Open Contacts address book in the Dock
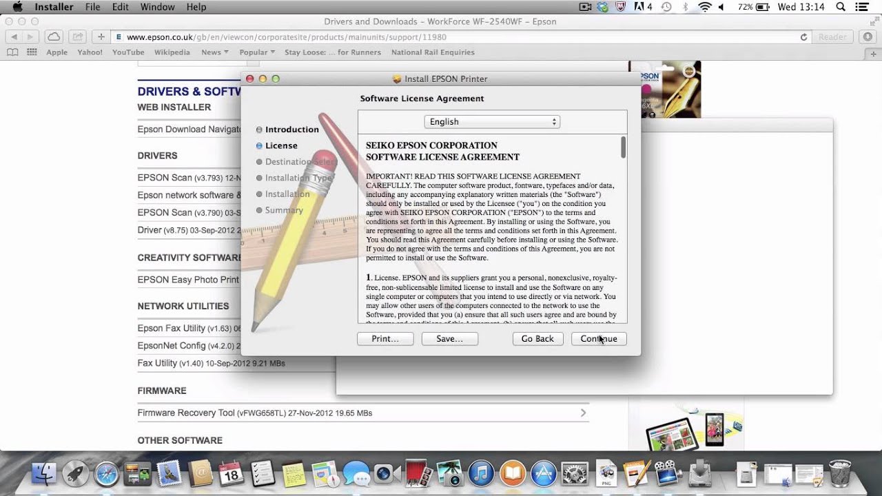 (201, 473)
